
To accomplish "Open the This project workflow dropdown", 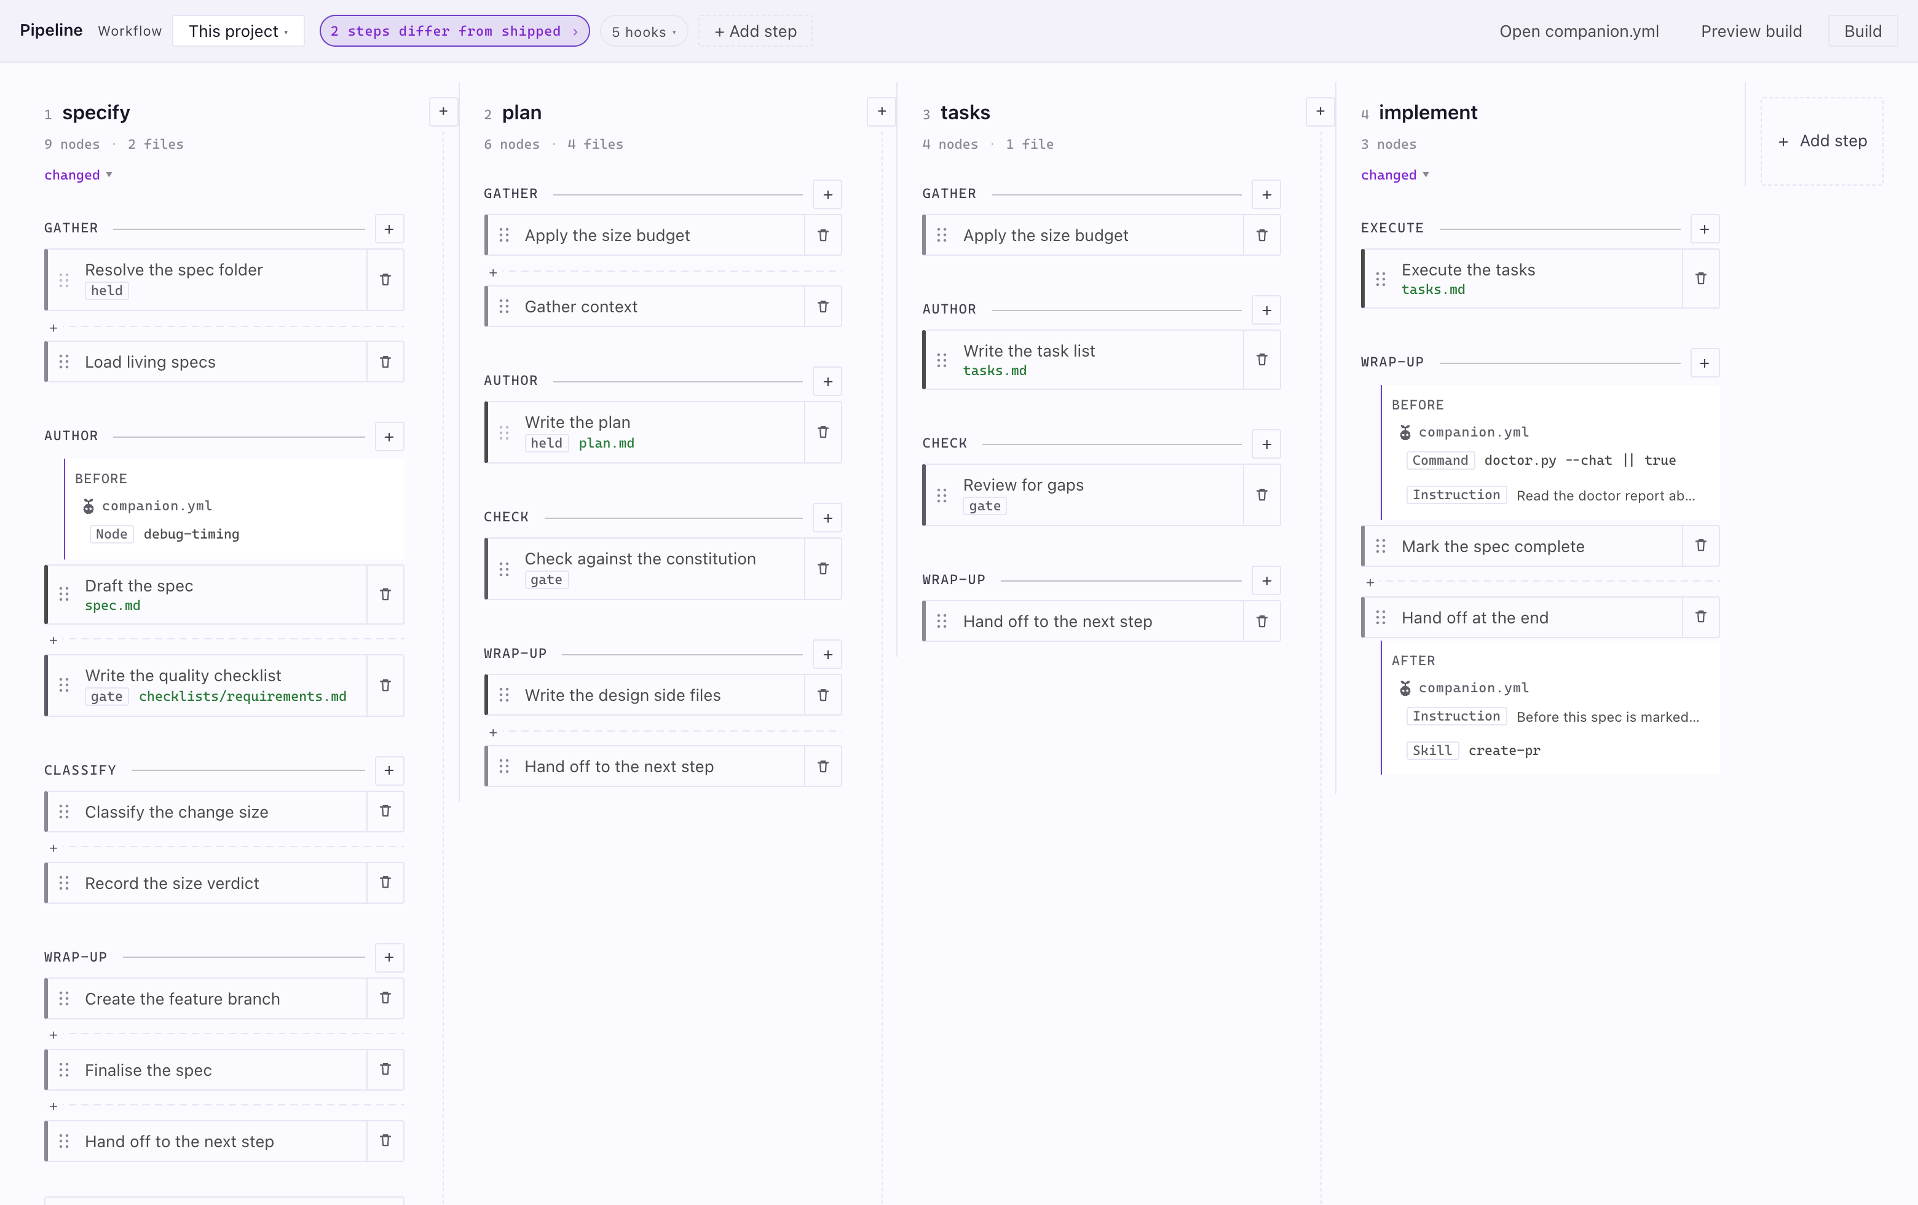I will point(238,31).
